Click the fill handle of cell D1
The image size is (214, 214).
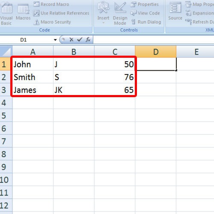click(176, 70)
